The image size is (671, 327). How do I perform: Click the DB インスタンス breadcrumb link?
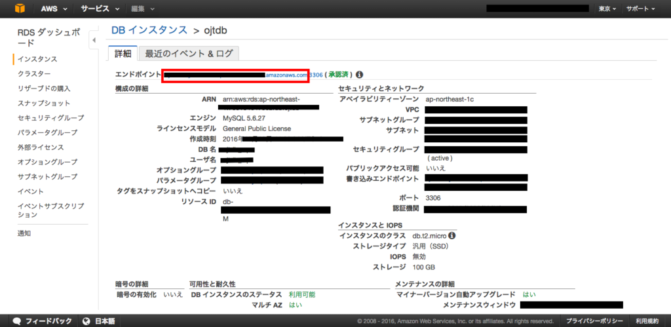coord(149,30)
